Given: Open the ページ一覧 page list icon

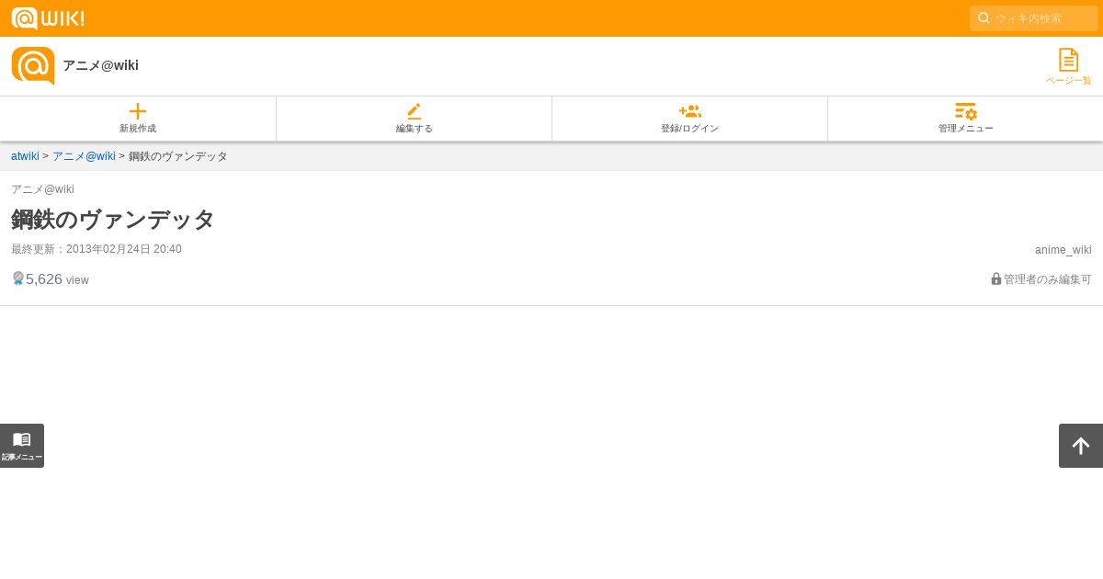Looking at the screenshot, I should 1068,67.
